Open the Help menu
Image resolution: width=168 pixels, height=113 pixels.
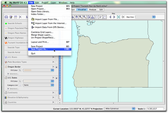tap(72, 2)
